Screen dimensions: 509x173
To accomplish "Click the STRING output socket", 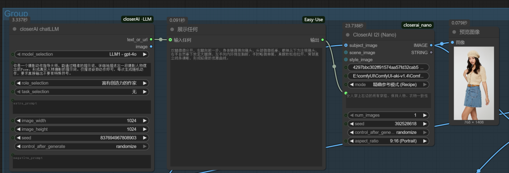I will (431, 53).
